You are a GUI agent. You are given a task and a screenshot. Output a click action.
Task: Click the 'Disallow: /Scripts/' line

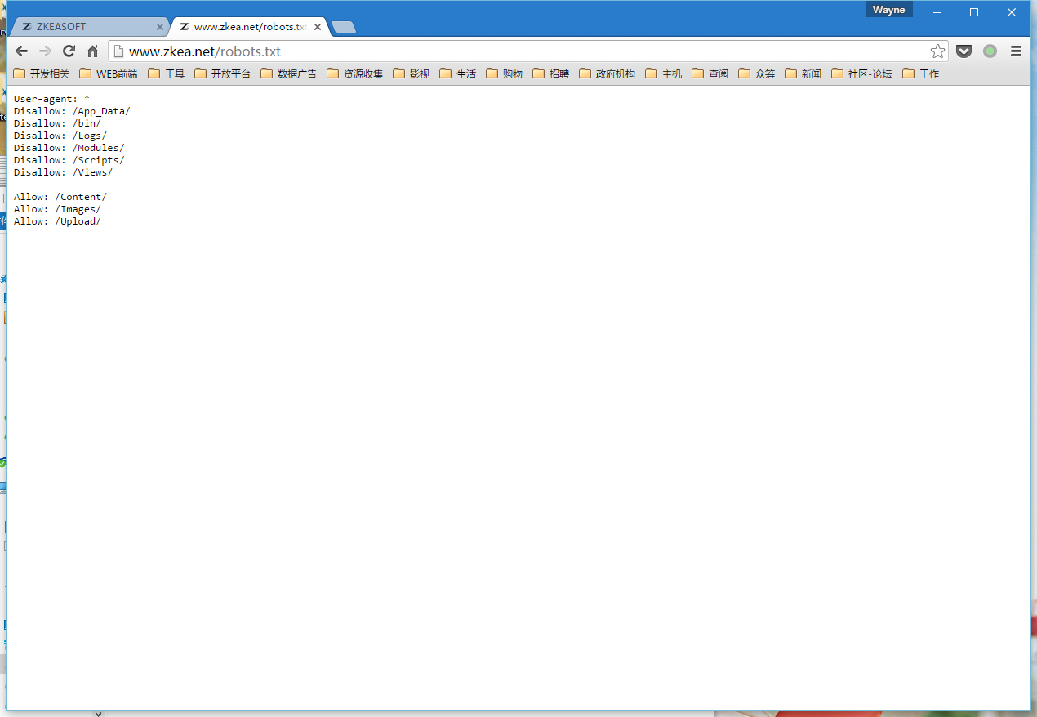(69, 160)
